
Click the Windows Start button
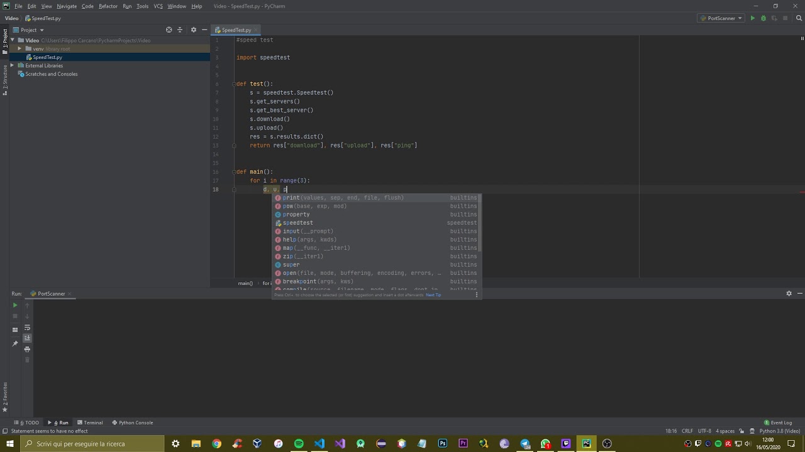pos(10,444)
